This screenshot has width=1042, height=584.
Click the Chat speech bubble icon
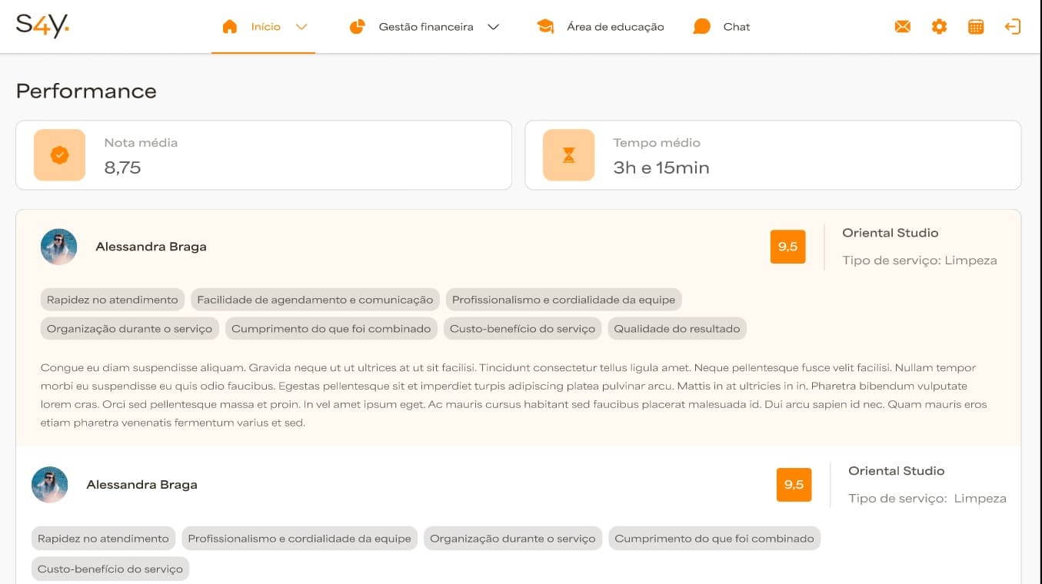tap(701, 27)
